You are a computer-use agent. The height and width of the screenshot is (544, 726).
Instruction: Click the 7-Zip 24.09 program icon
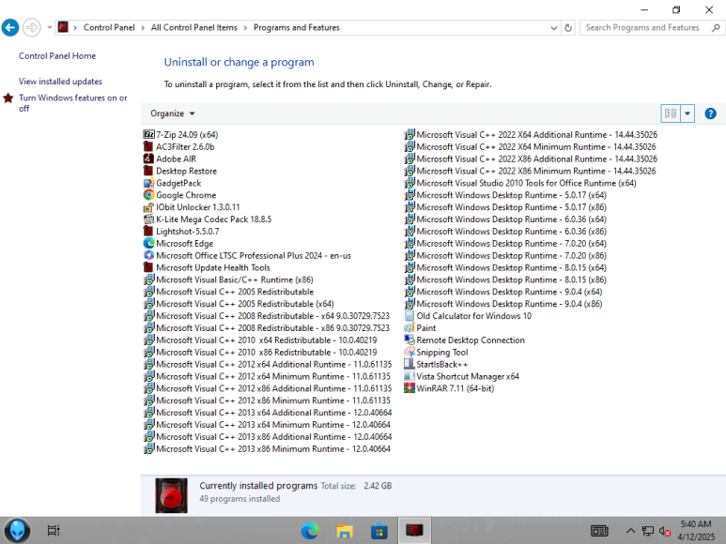(148, 134)
